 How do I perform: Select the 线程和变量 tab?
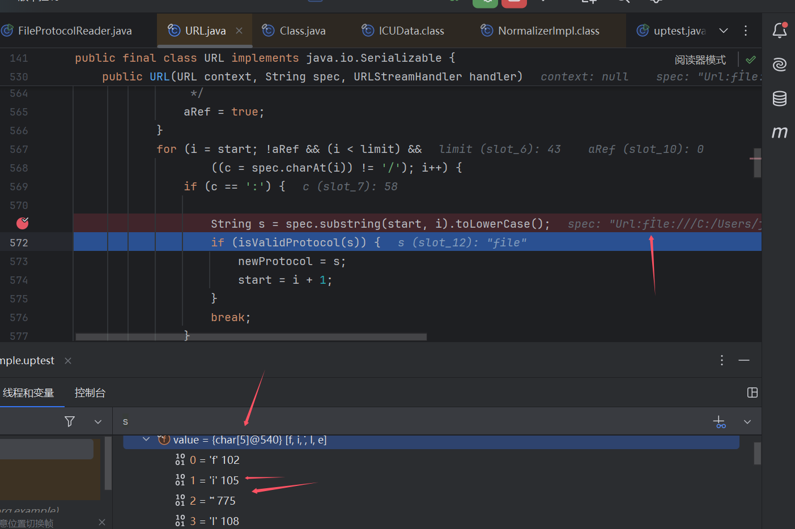28,393
